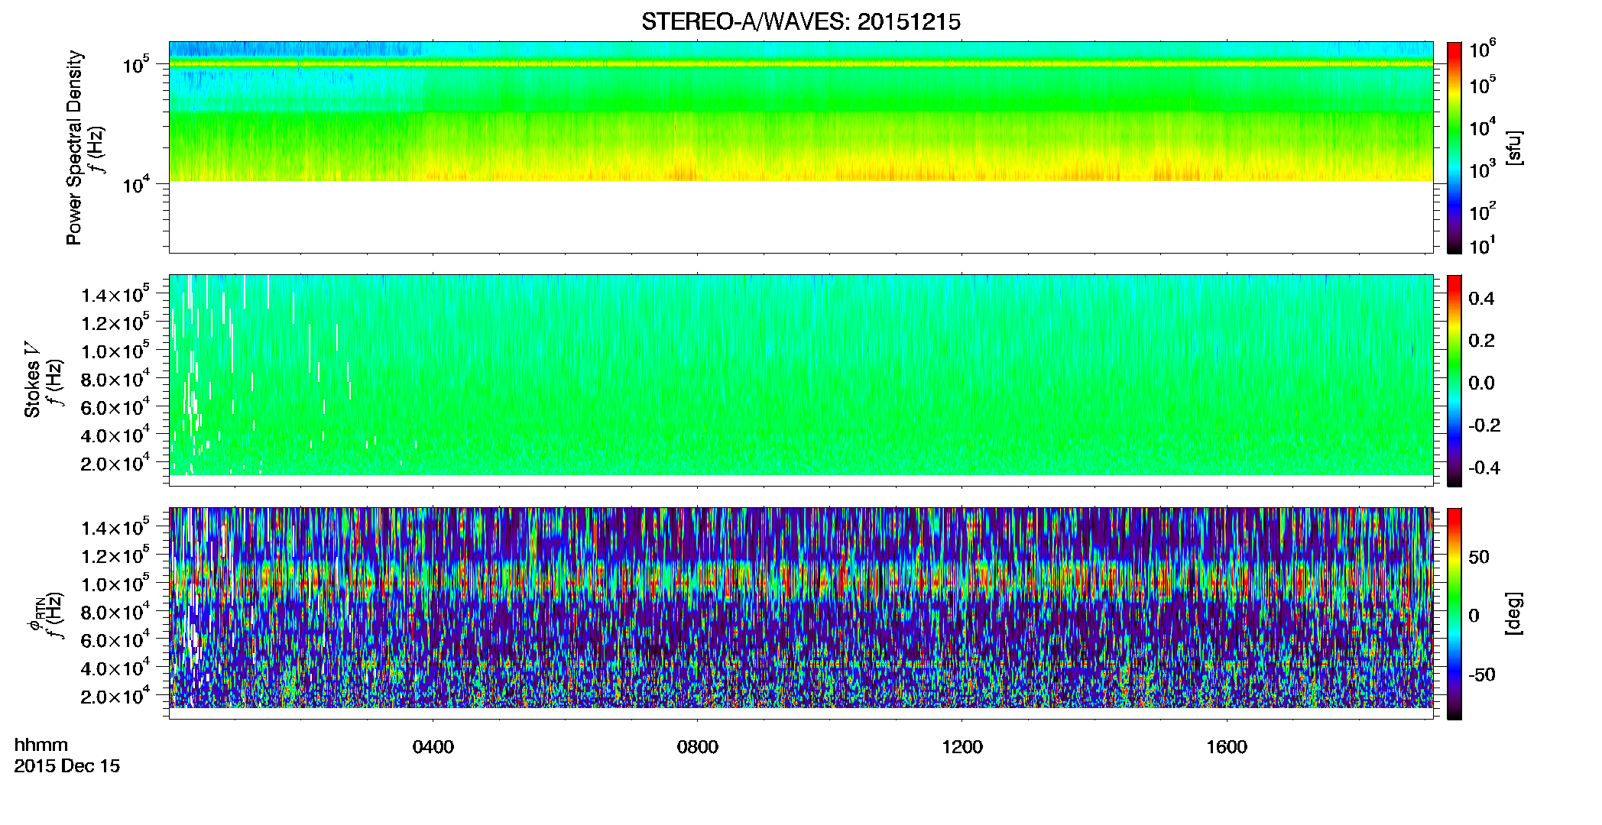Click the 2015 Dec 15 date label

[x=67, y=766]
